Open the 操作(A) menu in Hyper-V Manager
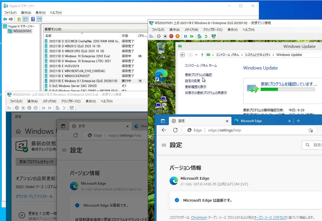Image resolution: width=322 pixels, height=221 pixels. tap(26, 13)
